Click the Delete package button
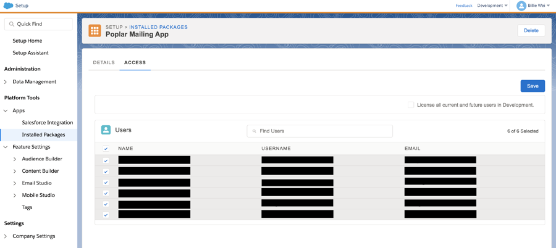The height and width of the screenshot is (248, 556). point(531,30)
